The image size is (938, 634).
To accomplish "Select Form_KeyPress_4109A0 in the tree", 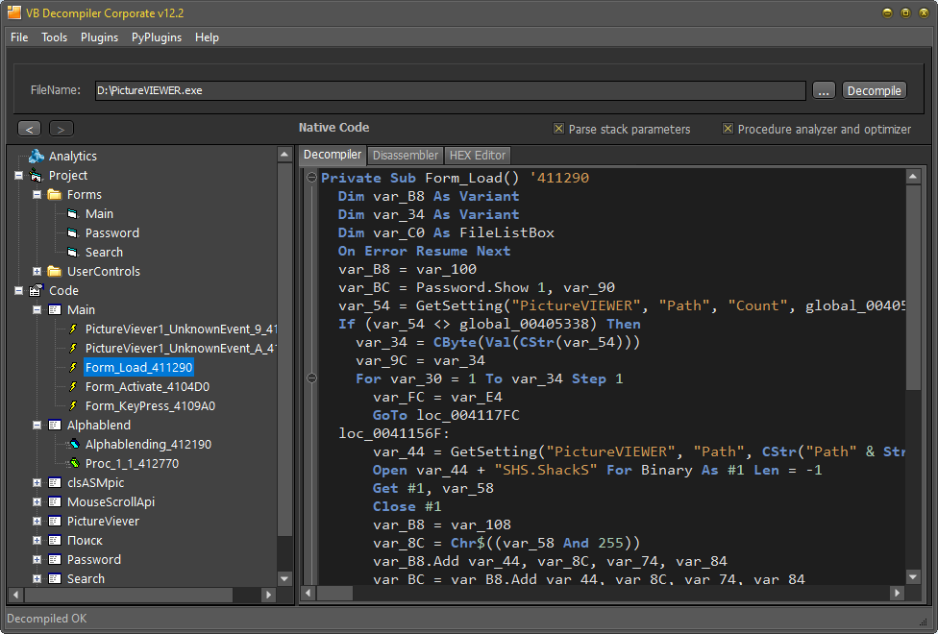I will coord(150,405).
